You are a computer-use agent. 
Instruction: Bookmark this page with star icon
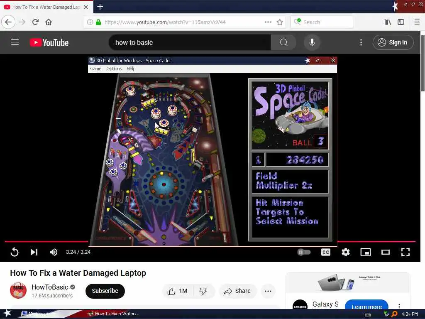click(280, 22)
